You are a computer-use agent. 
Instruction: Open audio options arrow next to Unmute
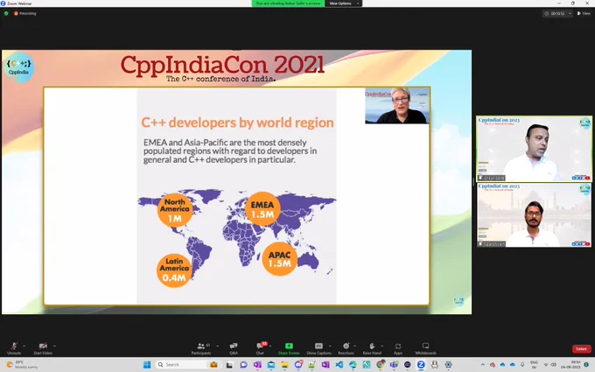(24, 346)
